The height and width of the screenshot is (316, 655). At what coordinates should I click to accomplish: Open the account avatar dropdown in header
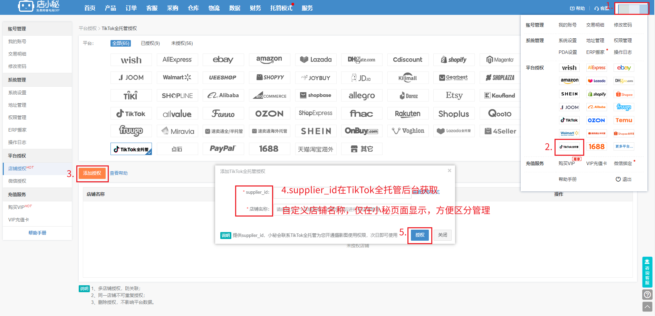point(632,9)
